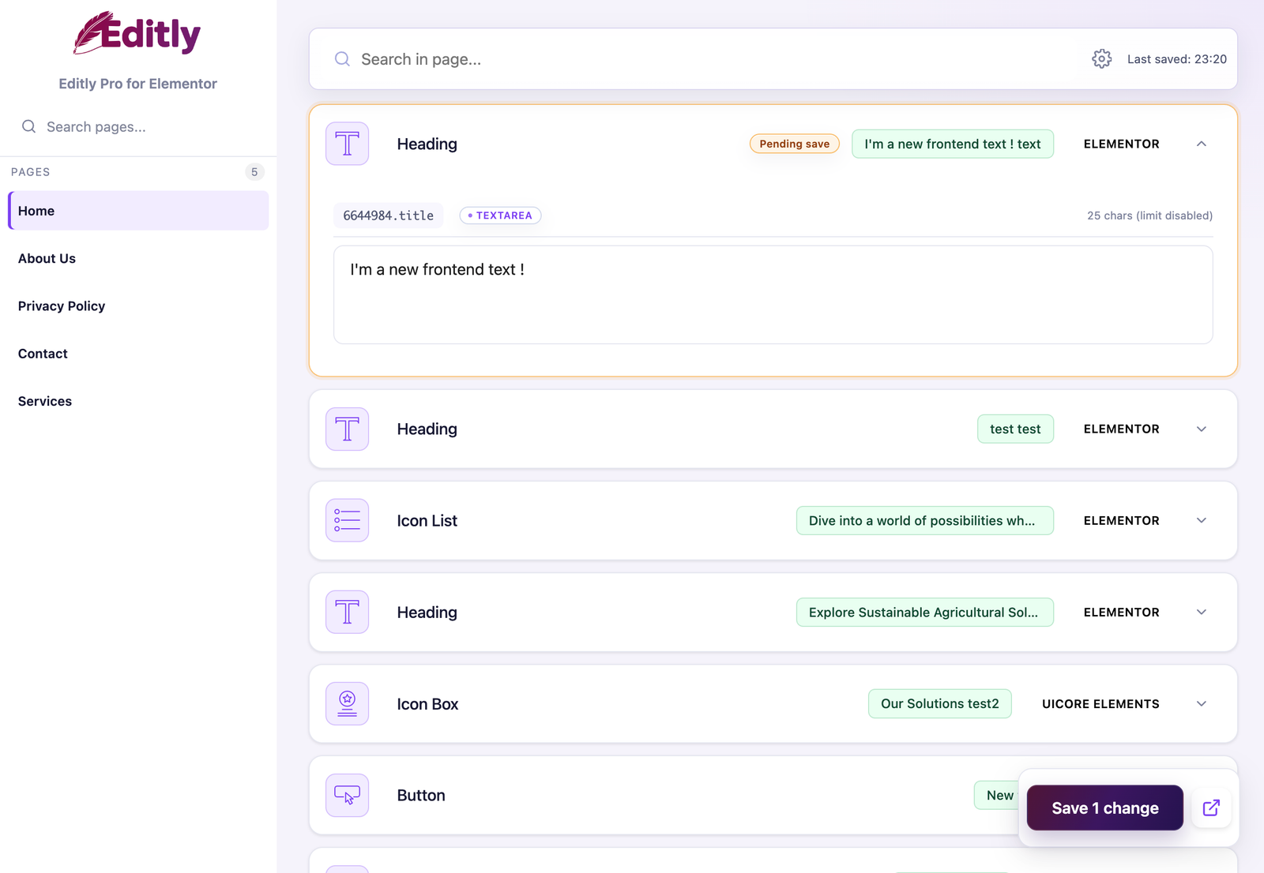Click the Button widget icon
Screen dimensions: 1264x873
(348, 795)
